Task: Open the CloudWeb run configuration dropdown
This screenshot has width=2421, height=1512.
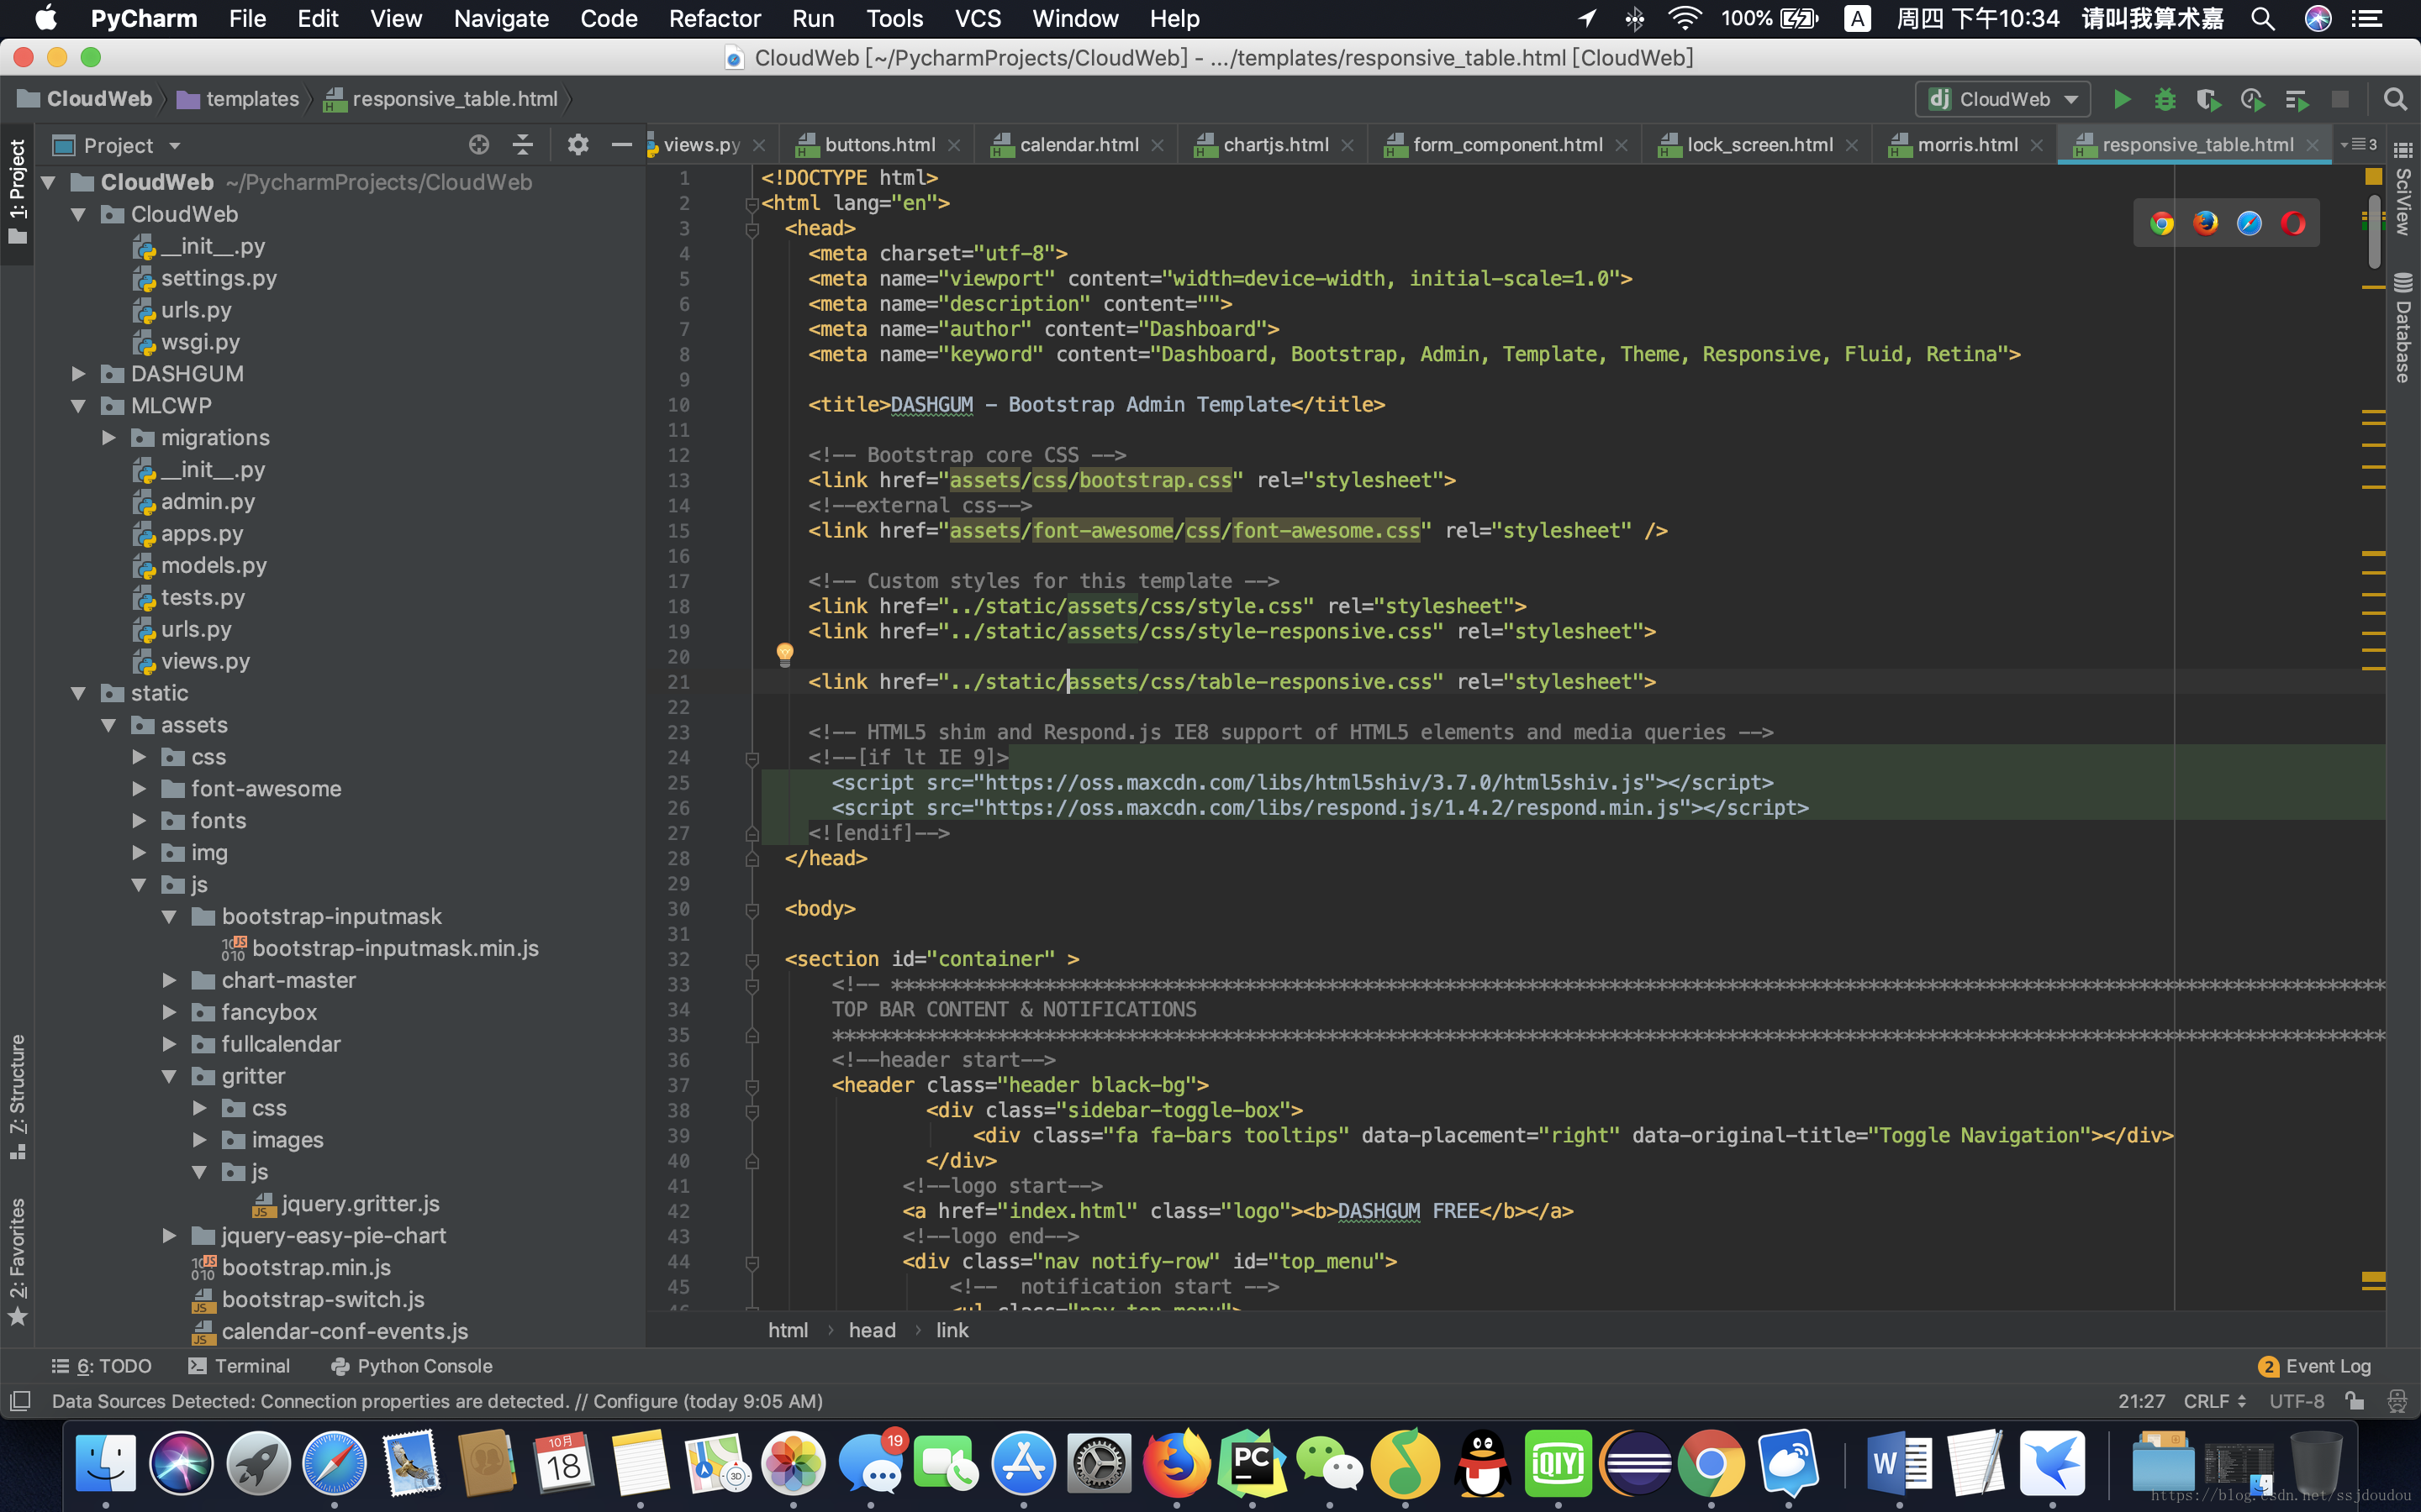Action: (x=2003, y=99)
